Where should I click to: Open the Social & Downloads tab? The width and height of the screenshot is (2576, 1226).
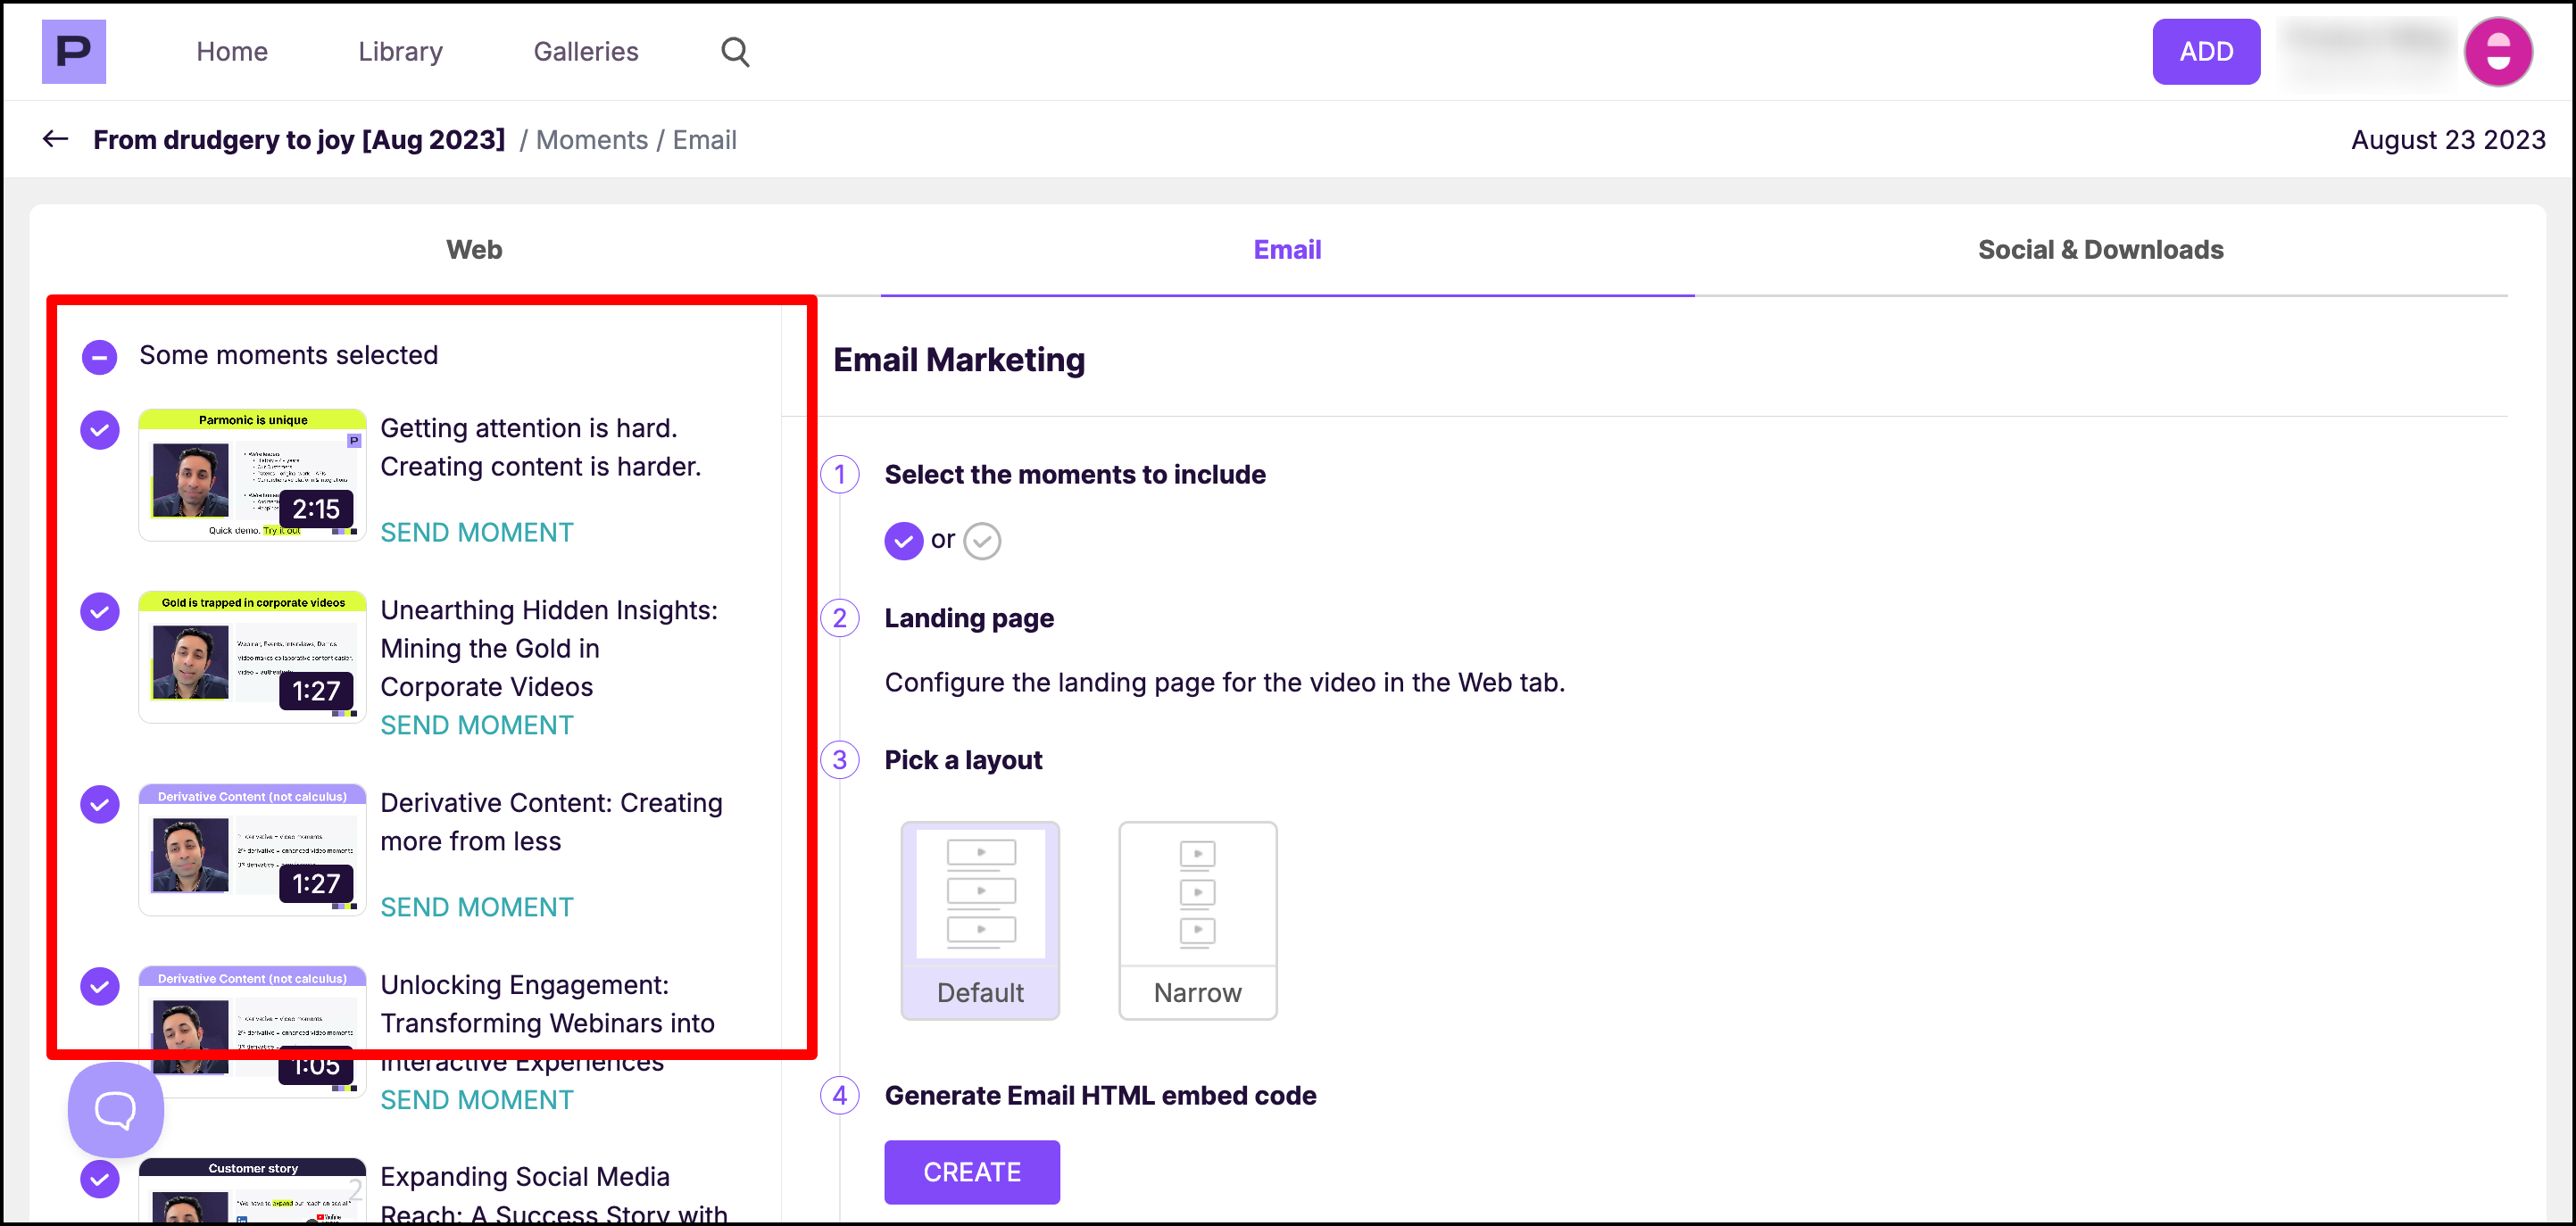[2100, 250]
